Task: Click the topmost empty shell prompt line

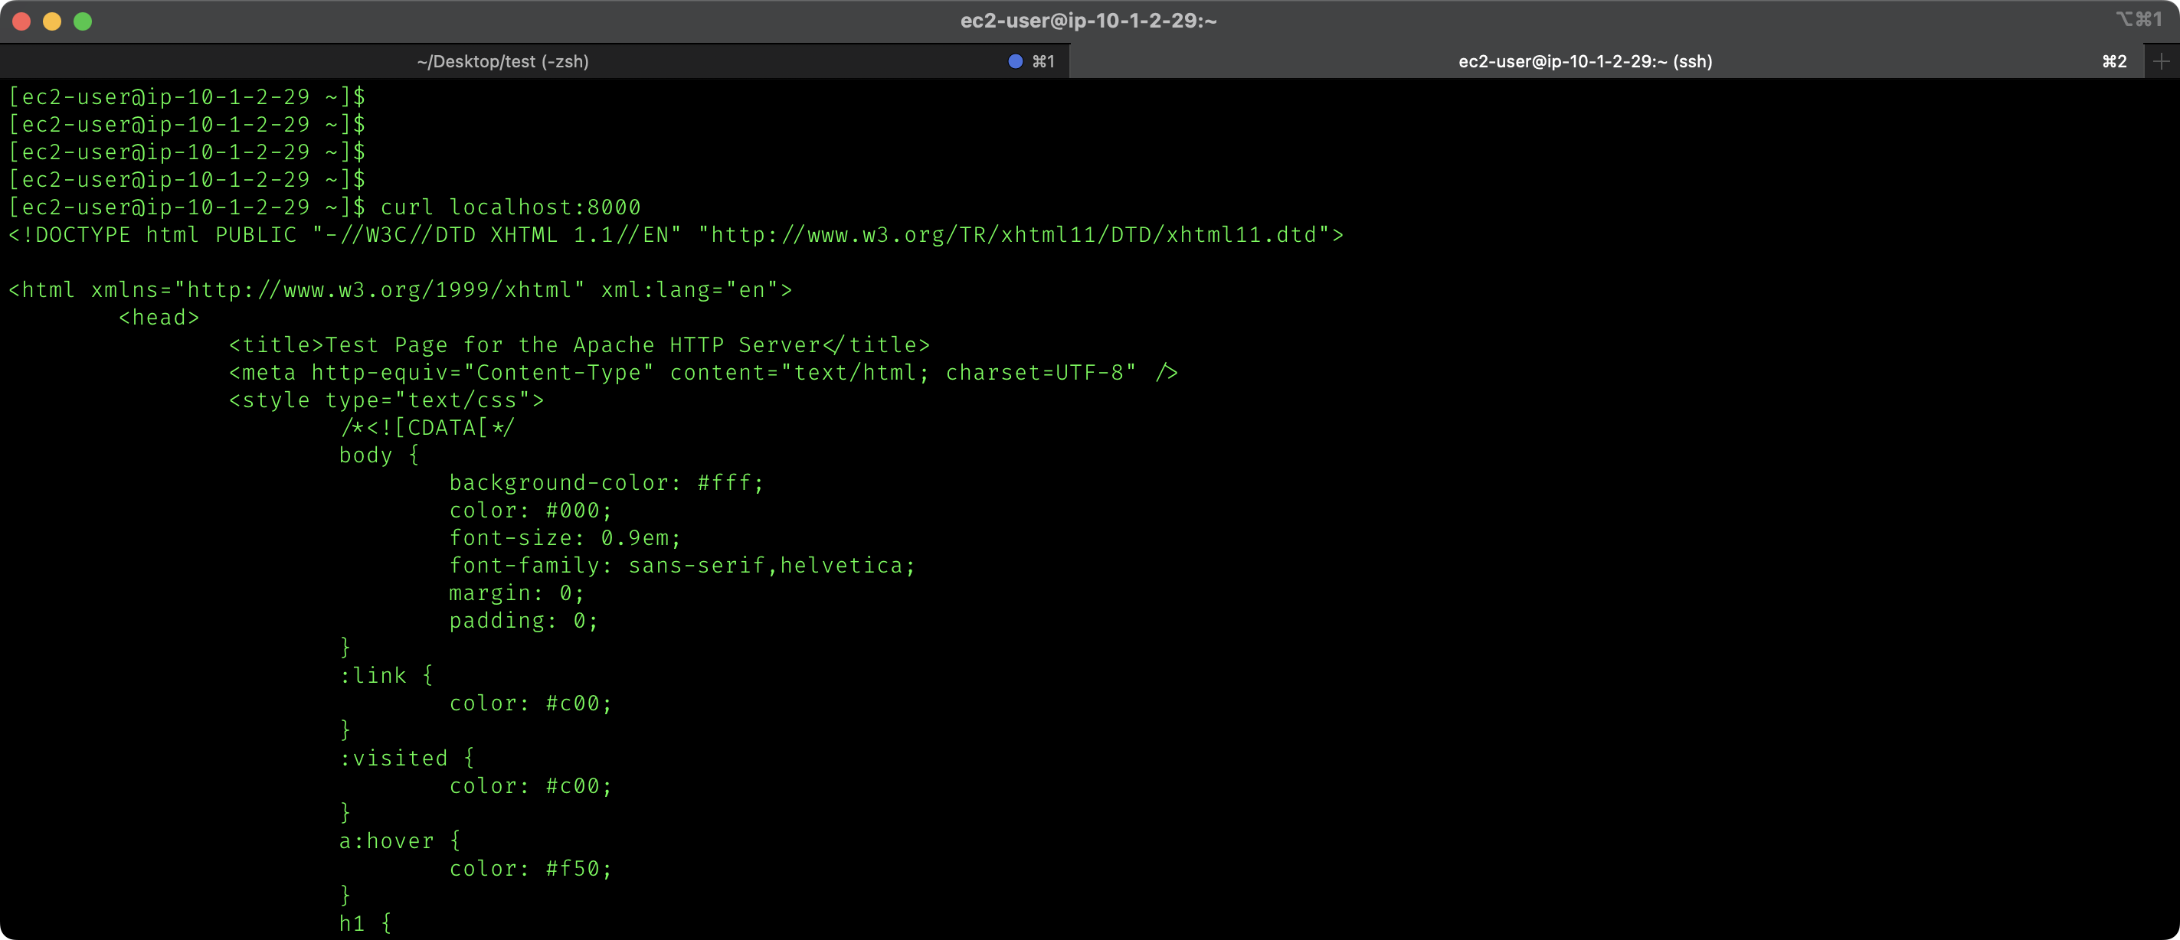Action: point(186,96)
